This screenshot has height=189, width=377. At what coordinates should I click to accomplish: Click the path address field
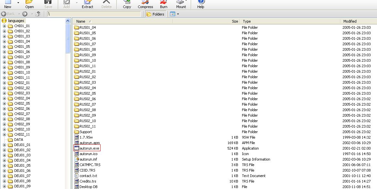pyautogui.click(x=94, y=14)
